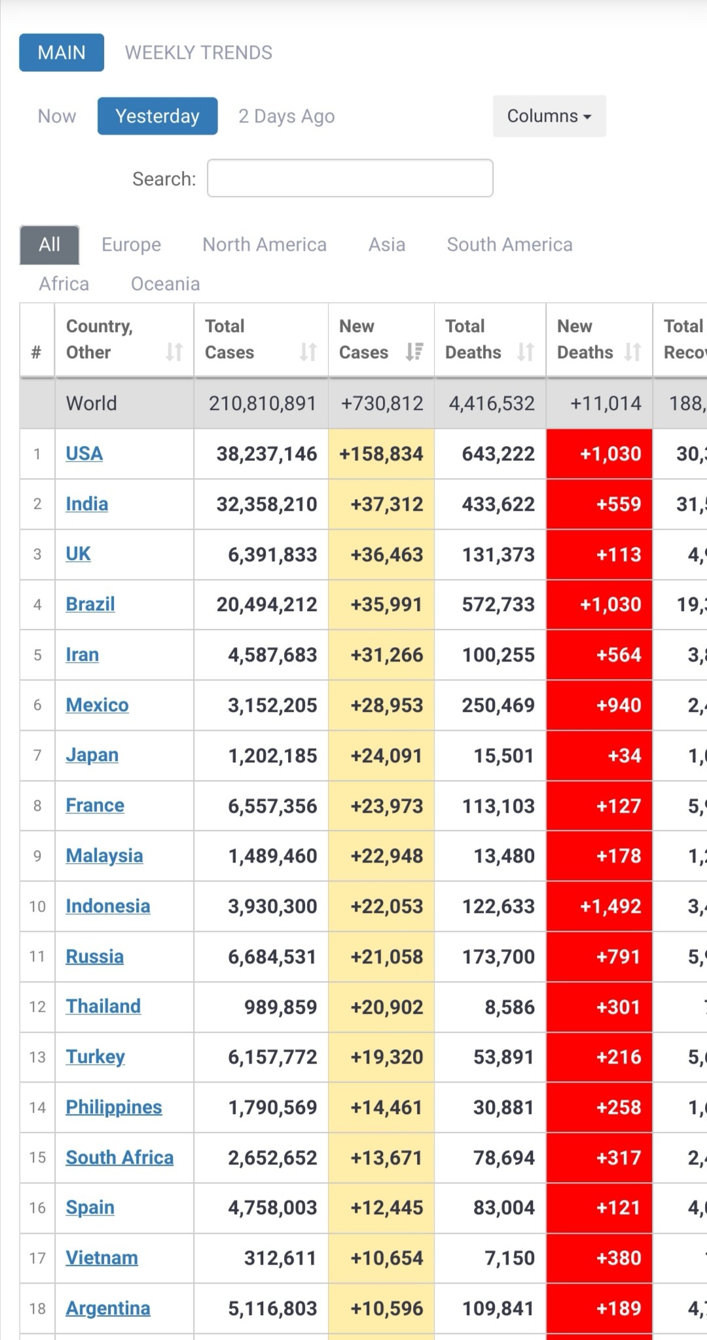
Task: Open the Columns dropdown
Action: tap(549, 116)
